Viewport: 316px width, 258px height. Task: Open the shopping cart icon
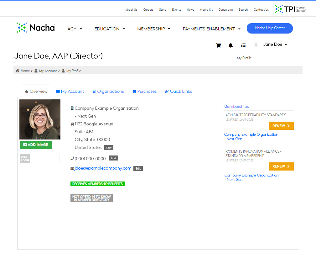tap(218, 45)
